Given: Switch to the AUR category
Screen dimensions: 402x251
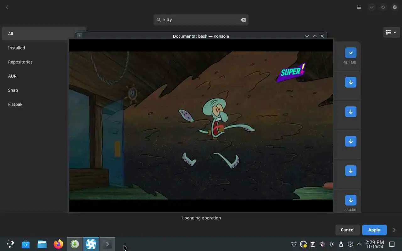Looking at the screenshot, I should [x=44, y=76].
